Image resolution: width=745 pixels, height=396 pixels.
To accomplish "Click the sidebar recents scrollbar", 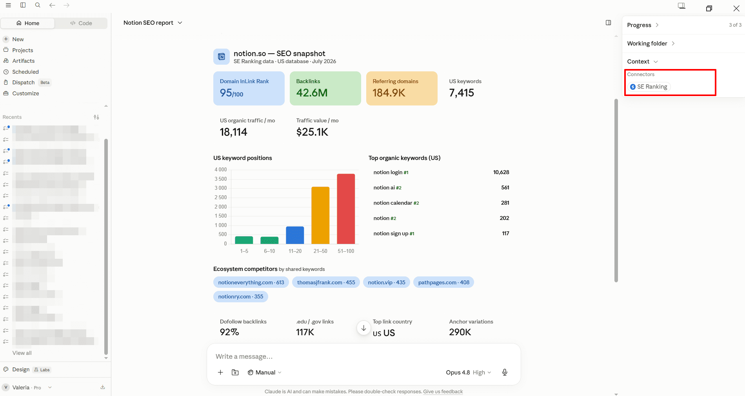I will (x=106, y=247).
